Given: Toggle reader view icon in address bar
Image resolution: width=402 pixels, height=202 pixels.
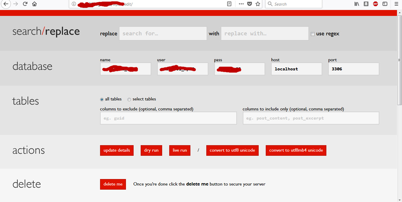Looking at the screenshot, I should (x=229, y=4).
